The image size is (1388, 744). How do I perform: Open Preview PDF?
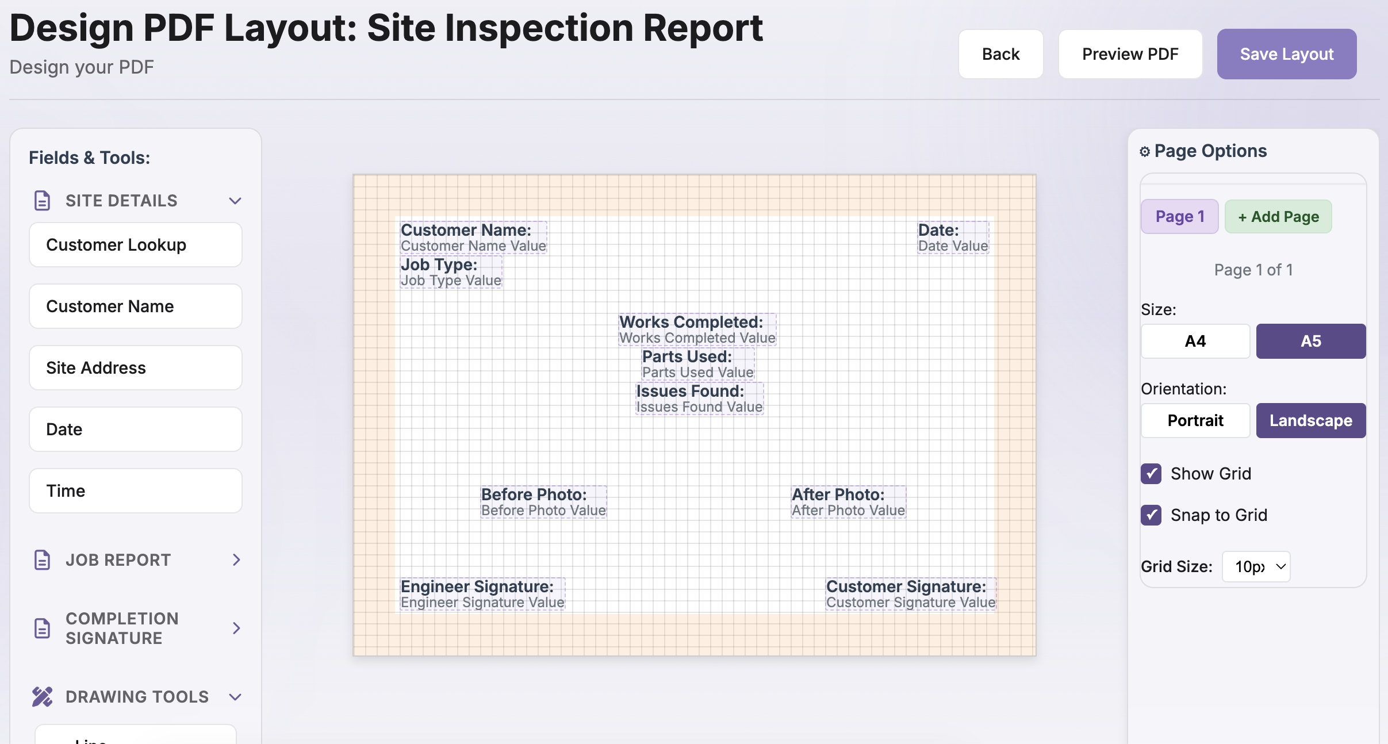[x=1130, y=54]
